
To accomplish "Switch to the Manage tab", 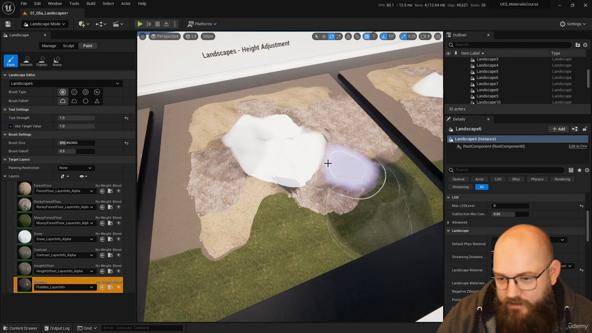I will tap(49, 46).
